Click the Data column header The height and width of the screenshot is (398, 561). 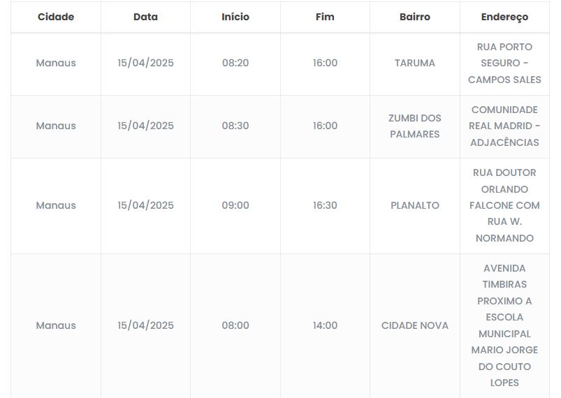[x=145, y=17]
